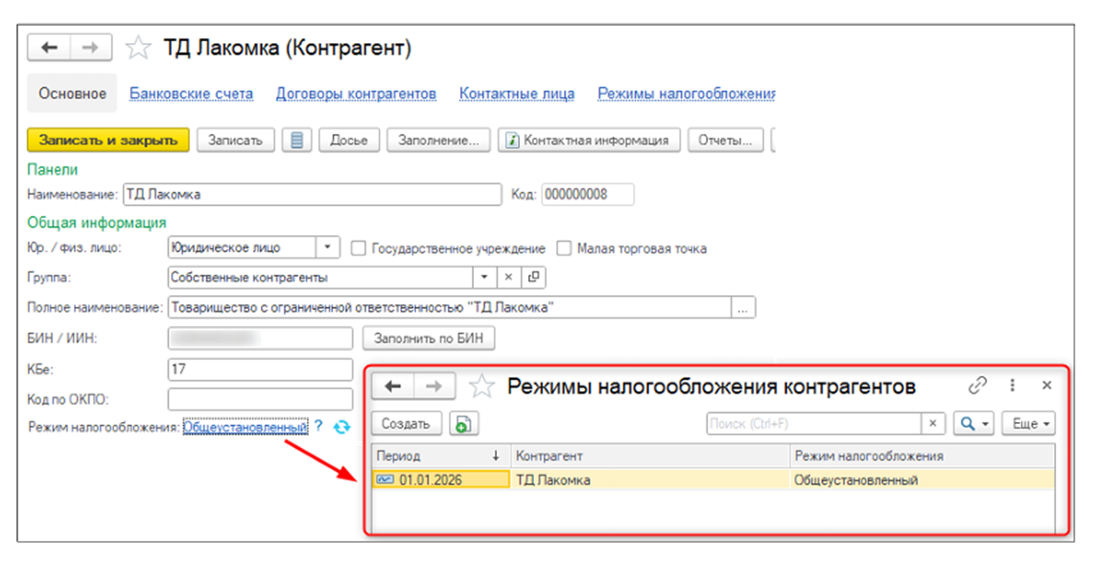The height and width of the screenshot is (563, 1098).
Task: Click the Код по ОКПО input field
Action: point(261,399)
